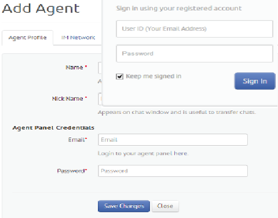Click the User ID email address field
The height and width of the screenshot is (218, 278).
click(x=195, y=29)
